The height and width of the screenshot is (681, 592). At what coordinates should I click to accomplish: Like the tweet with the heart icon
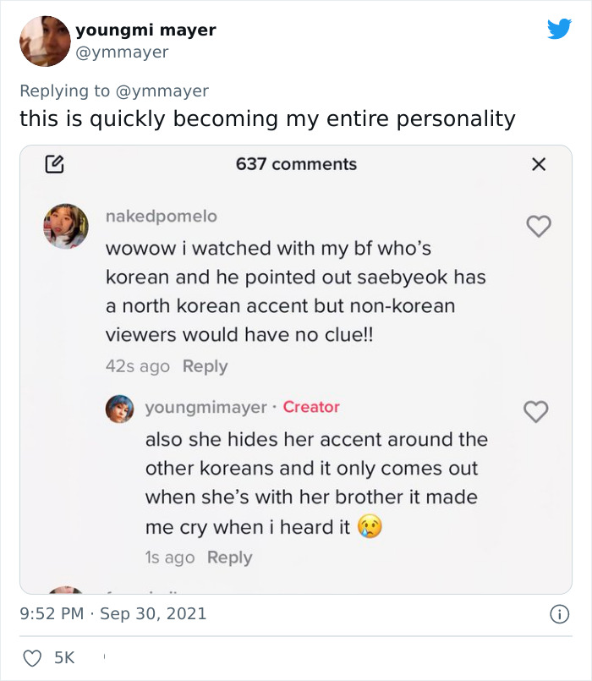[32, 657]
